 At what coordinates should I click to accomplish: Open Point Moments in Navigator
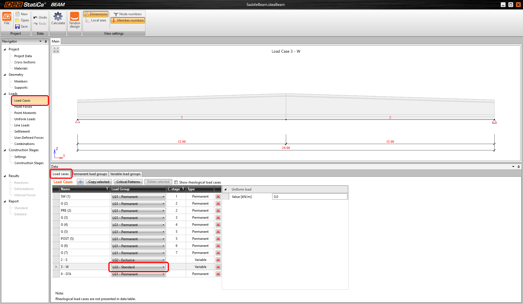tap(25, 113)
